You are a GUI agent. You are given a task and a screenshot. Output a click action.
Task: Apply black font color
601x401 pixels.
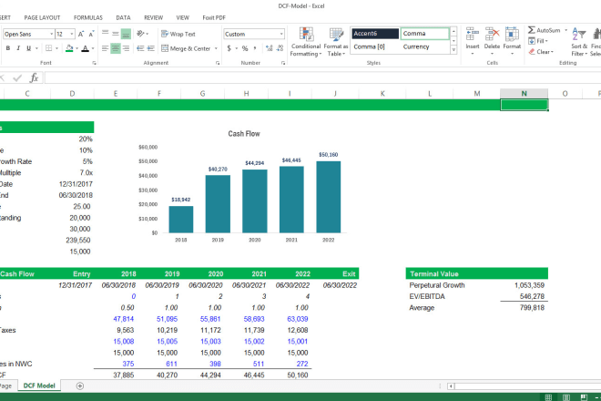[x=86, y=48]
